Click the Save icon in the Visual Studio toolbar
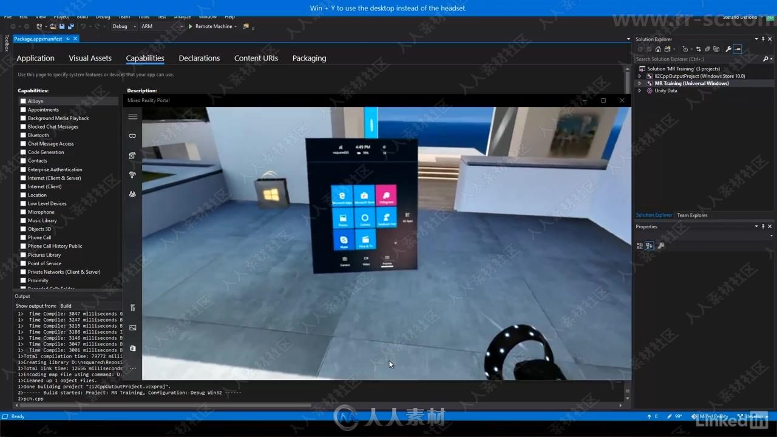The image size is (777, 437). coord(62,27)
